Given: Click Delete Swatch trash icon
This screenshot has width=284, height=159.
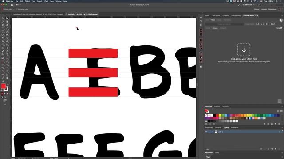Looking at the screenshot, I should (279, 124).
